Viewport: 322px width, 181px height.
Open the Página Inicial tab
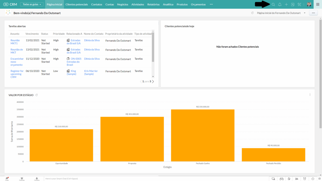[x=54, y=4]
